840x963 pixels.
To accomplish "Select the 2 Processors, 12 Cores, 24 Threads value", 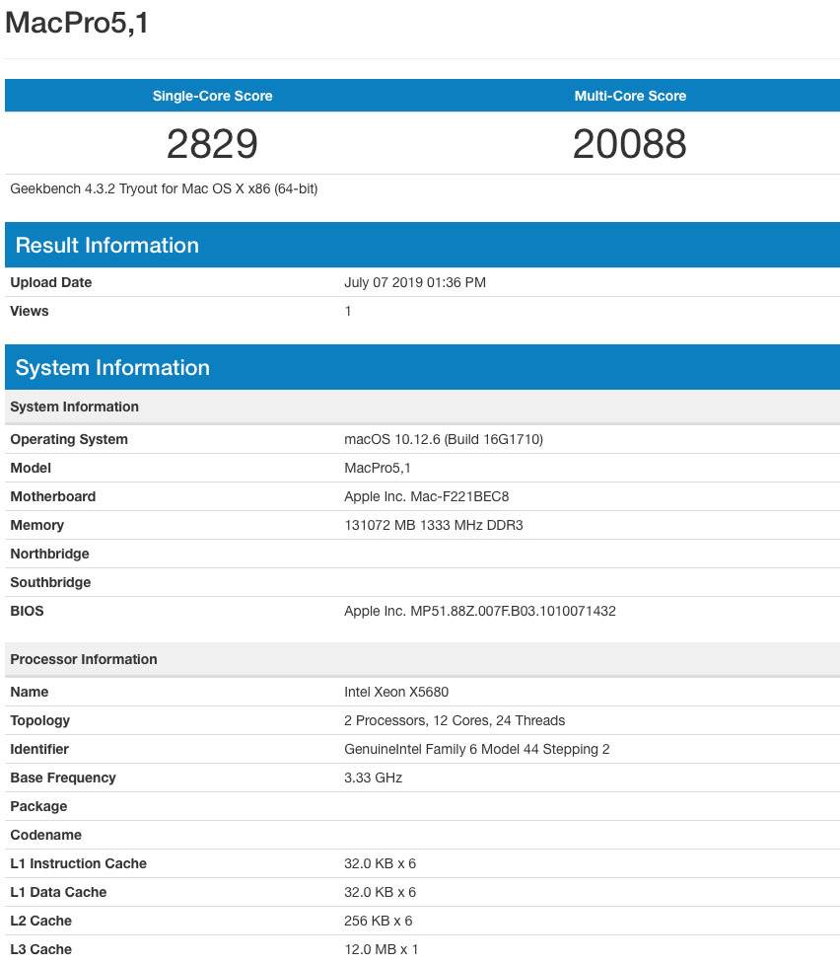I will tap(455, 720).
